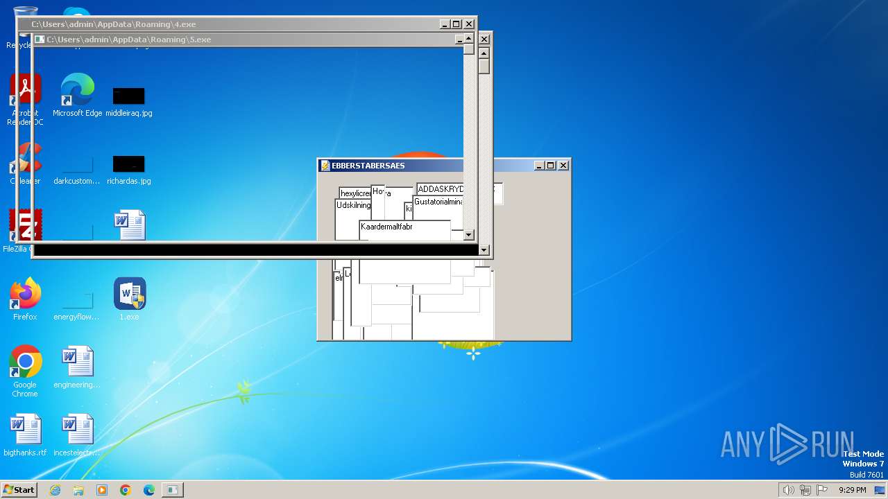Launch Chrome from the taskbar
Image resolution: width=888 pixels, height=499 pixels.
[126, 490]
